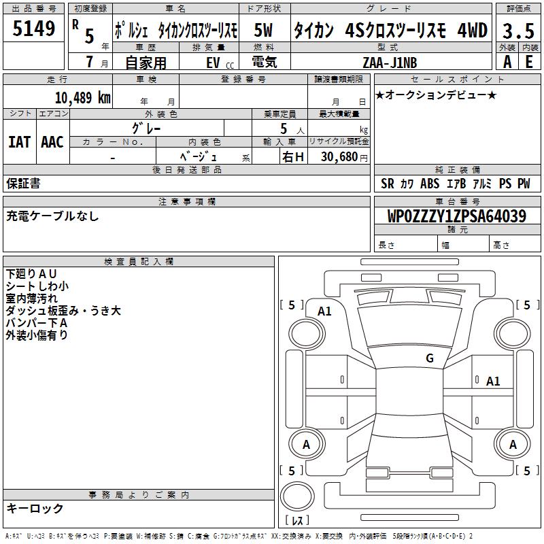
Task: Select the 幅 dimension field
Action: click(x=464, y=245)
